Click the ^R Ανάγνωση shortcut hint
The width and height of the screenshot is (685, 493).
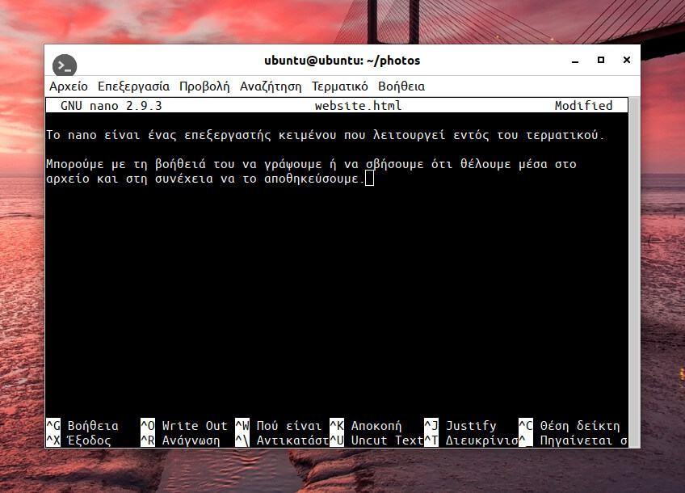click(180, 440)
